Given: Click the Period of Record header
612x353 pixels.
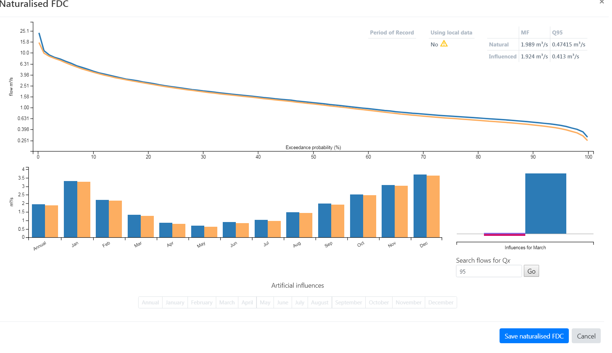Looking at the screenshot, I should 392,33.
